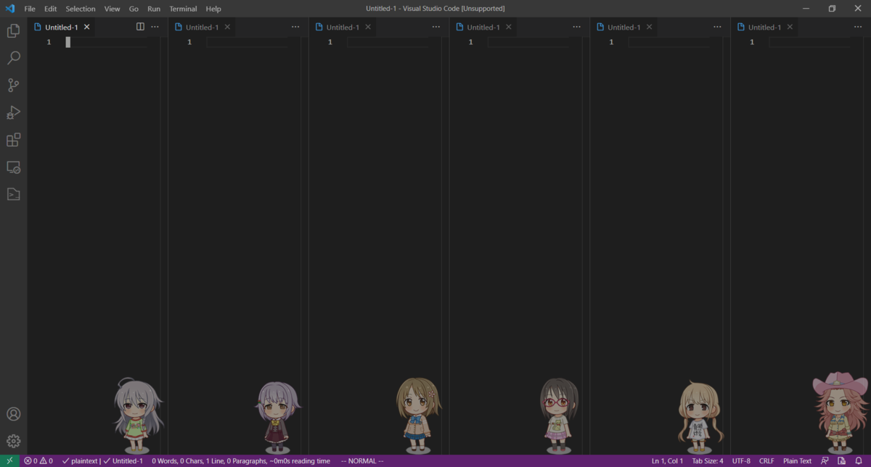871x467 pixels.
Task: Open the Explorer view in activity bar
Action: click(13, 31)
